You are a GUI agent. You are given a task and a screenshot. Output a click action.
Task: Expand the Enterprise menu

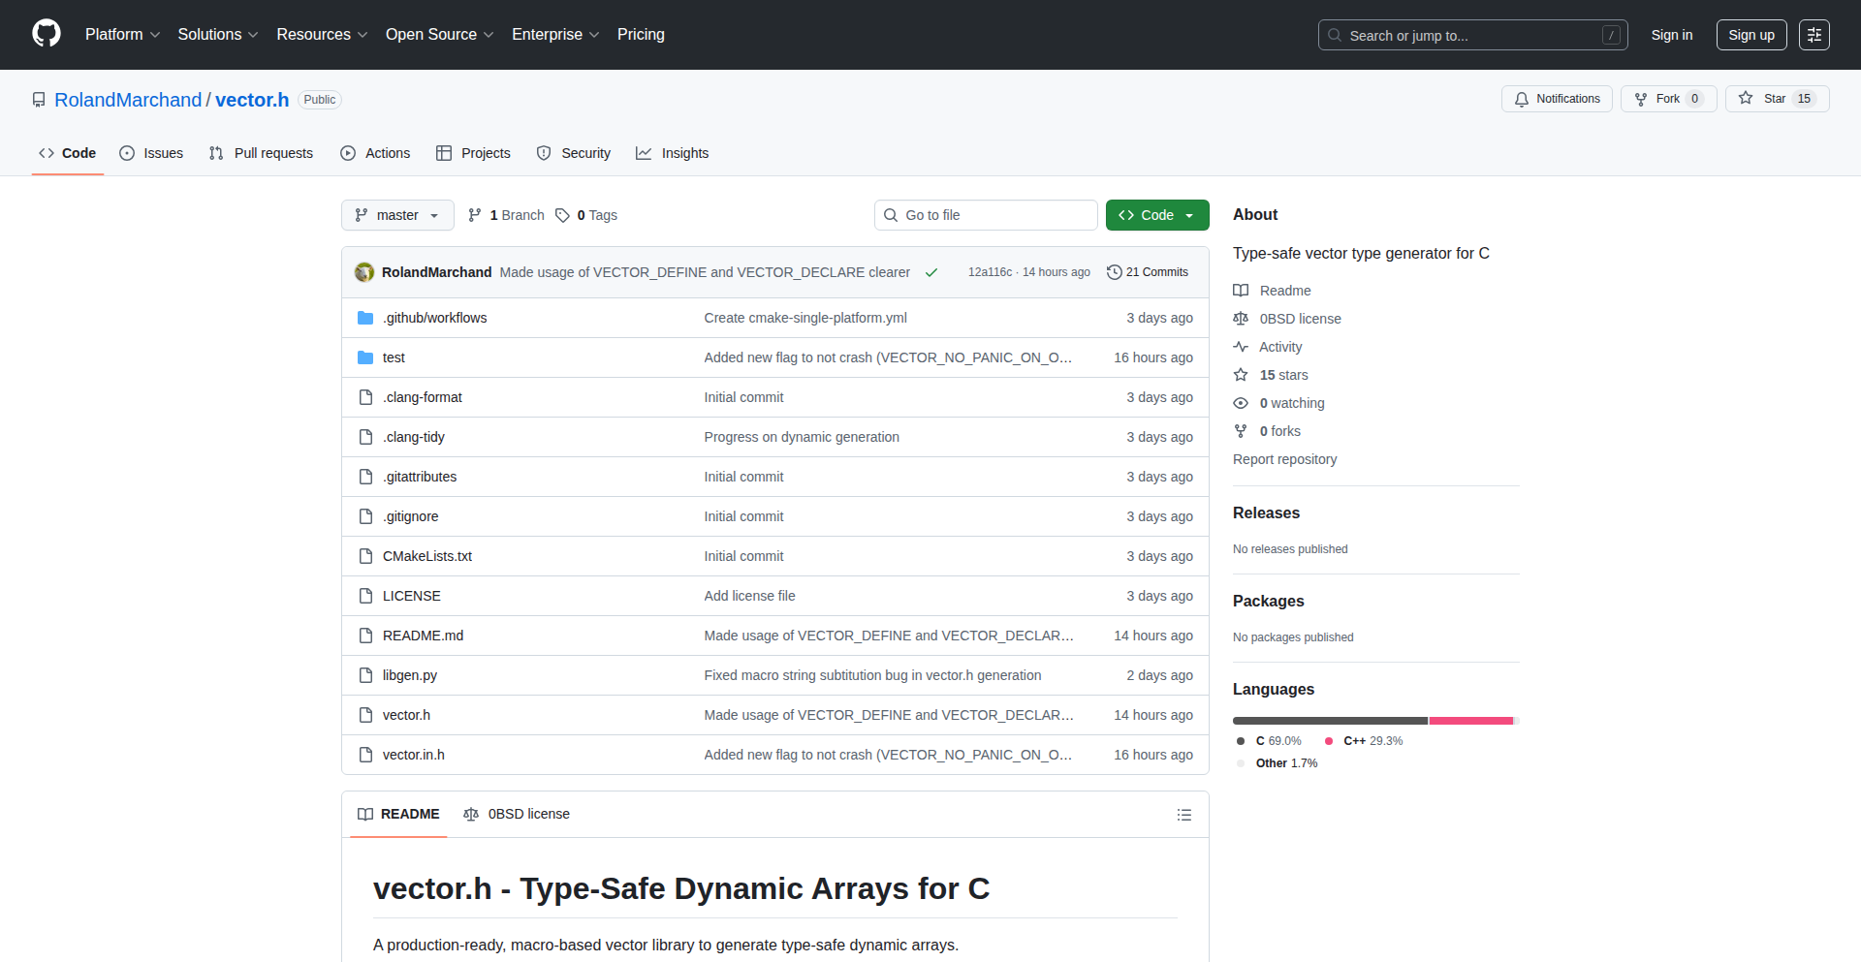[x=555, y=35]
